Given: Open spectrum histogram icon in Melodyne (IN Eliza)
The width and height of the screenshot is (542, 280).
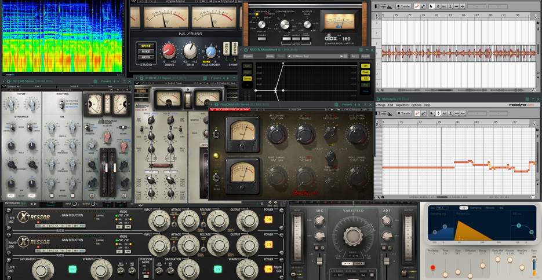Looking at the screenshot, I should point(390,113).
